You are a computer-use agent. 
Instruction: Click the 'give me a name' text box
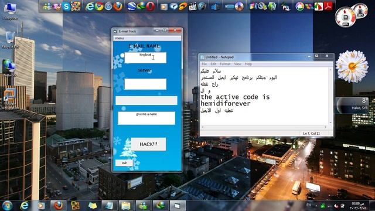click(x=146, y=118)
